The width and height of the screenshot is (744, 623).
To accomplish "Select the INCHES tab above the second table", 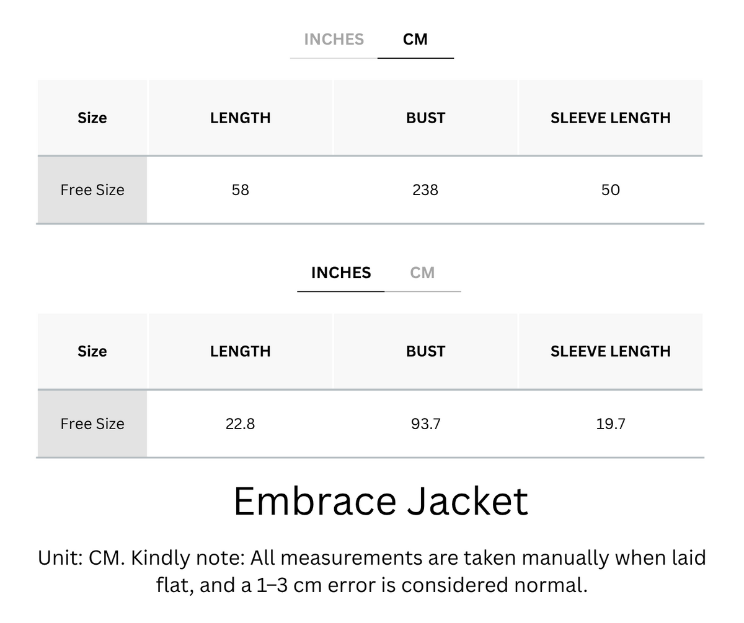I will point(341,273).
